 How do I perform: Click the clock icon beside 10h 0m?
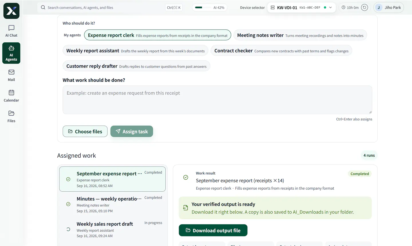343,7
